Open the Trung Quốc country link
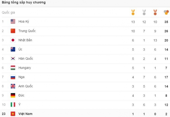The image size is (170, 117). click(x=27, y=31)
